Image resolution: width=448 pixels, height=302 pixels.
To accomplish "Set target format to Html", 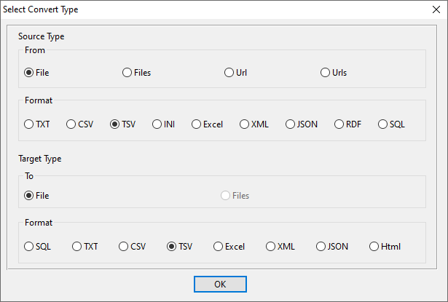I will pos(374,247).
